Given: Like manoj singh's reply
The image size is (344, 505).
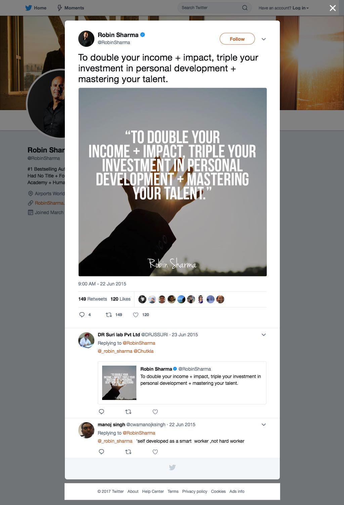Looking at the screenshot, I should (155, 452).
